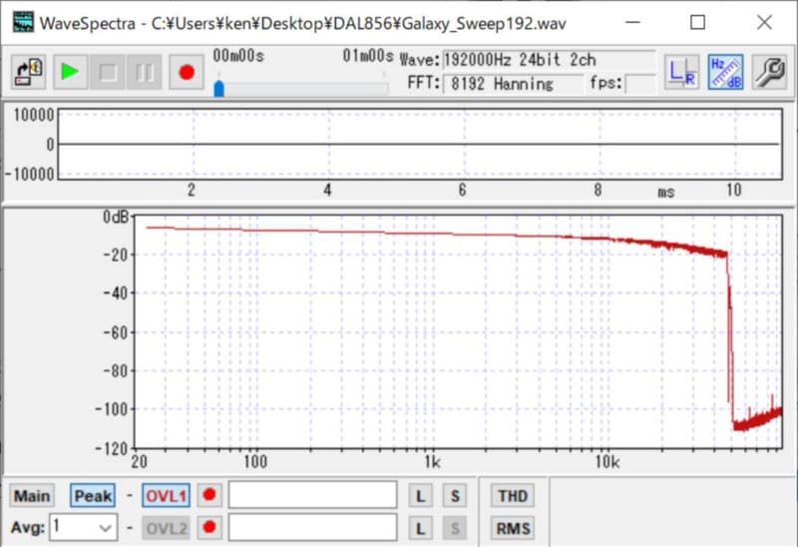Click the WaveSpectra app icon in title bar

coord(23,22)
